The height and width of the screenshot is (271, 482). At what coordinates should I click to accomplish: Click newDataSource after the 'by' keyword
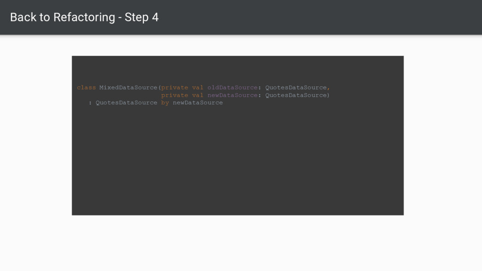click(x=198, y=103)
